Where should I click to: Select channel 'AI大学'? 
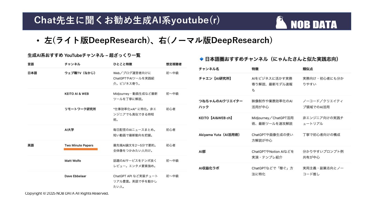point(69,130)
